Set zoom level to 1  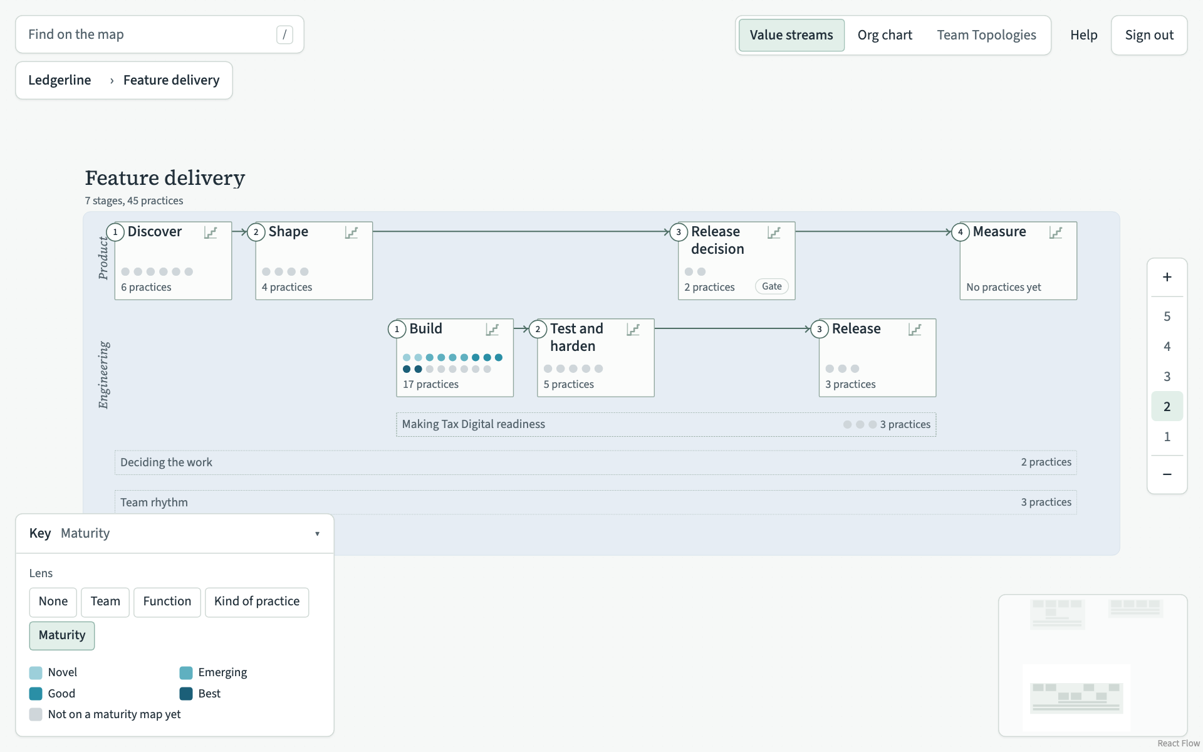coord(1167,437)
